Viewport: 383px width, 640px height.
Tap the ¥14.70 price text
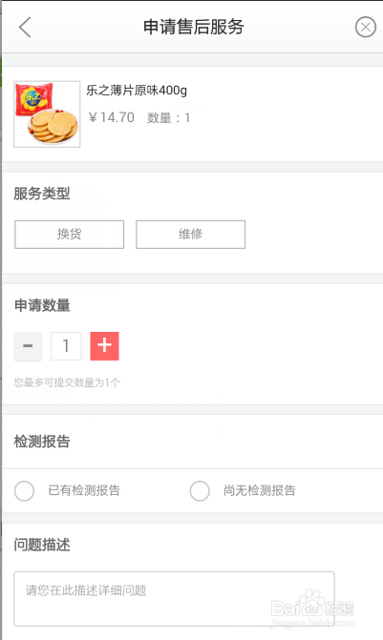(x=111, y=117)
